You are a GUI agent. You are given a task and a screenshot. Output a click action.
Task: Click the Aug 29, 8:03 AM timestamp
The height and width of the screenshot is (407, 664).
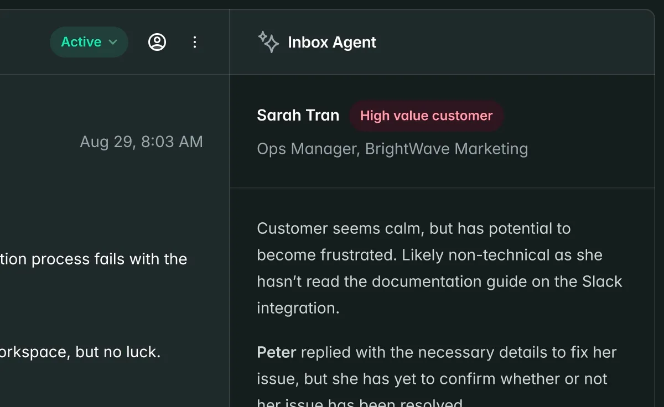[x=142, y=142]
